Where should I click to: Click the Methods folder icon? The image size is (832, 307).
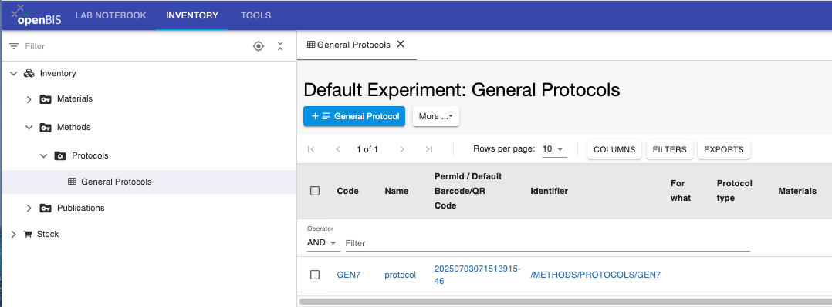(x=46, y=128)
